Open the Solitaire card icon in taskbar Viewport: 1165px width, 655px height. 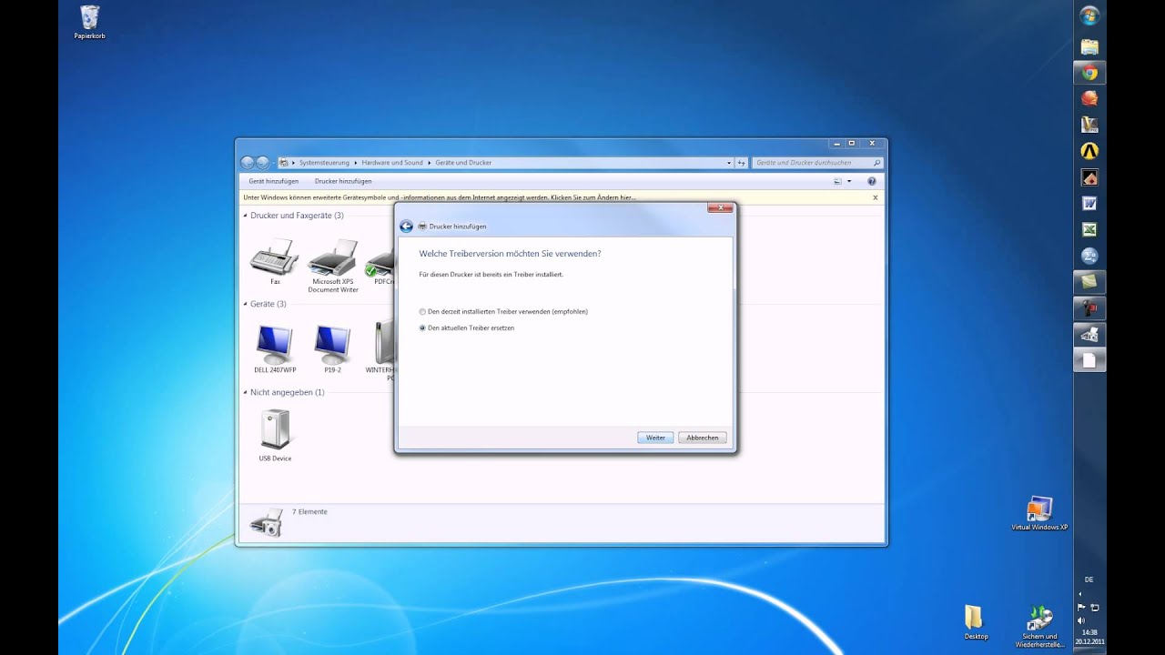click(1089, 177)
